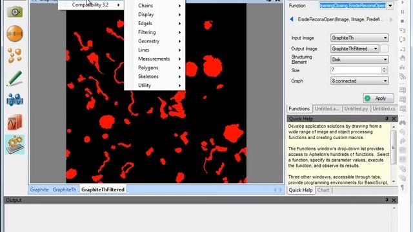Open the Edgels submenu

point(155,23)
